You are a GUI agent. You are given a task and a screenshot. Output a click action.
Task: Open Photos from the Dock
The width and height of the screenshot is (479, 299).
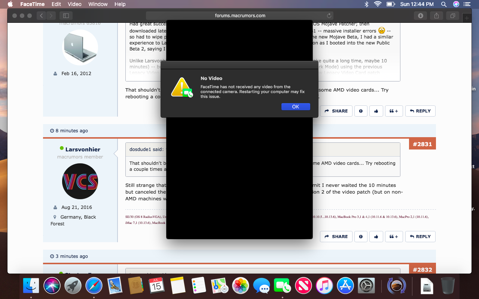click(241, 286)
